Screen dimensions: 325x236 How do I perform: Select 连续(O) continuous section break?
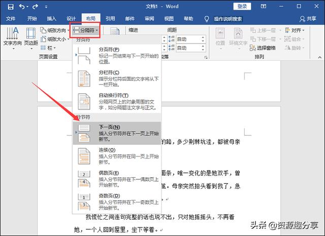click(x=117, y=156)
